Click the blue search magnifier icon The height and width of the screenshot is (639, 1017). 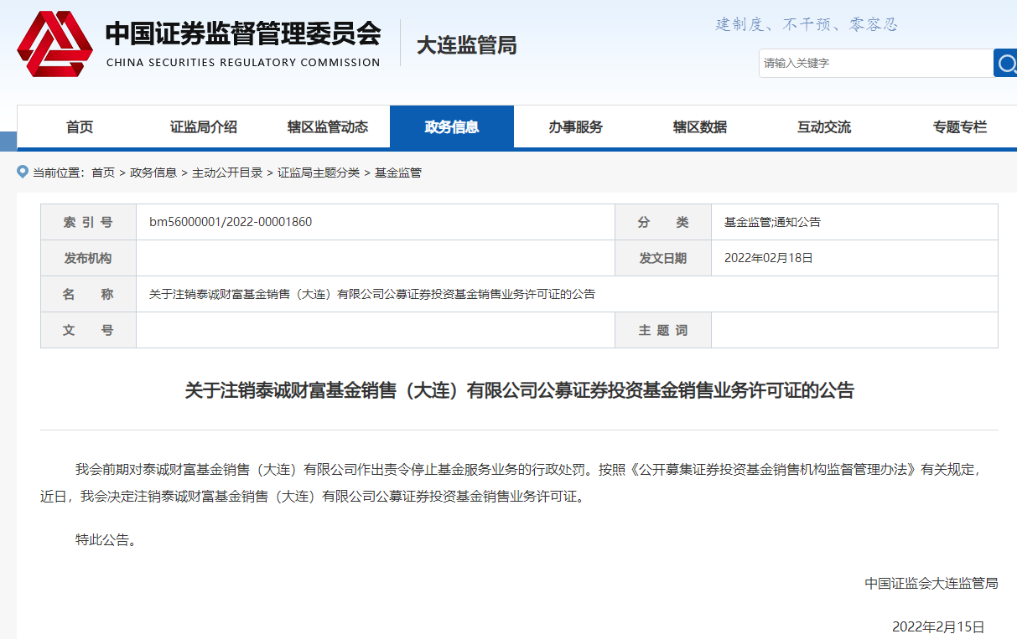coord(1005,63)
